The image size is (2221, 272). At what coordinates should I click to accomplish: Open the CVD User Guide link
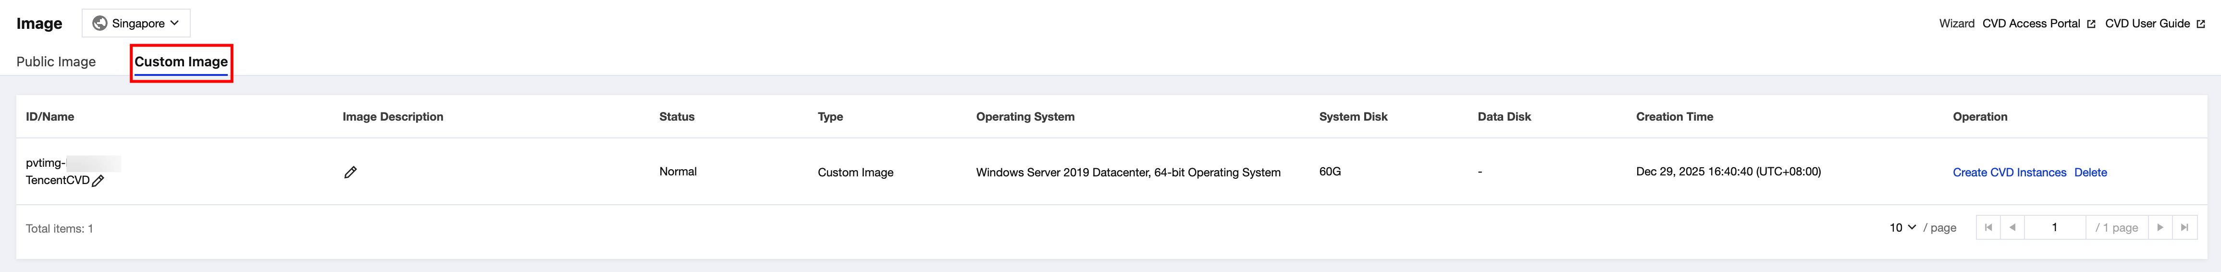pos(2147,24)
